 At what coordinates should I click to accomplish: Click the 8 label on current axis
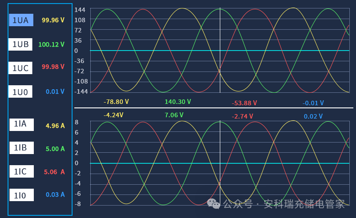(x=77, y=123)
